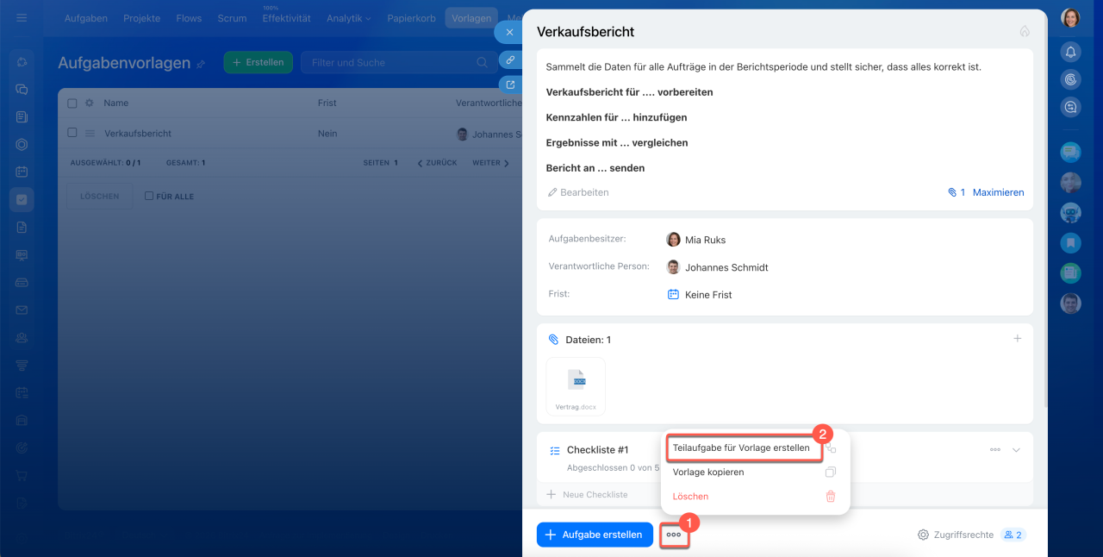The image size is (1103, 557).
Task: Click the green Erstellen button
Action: click(259, 62)
